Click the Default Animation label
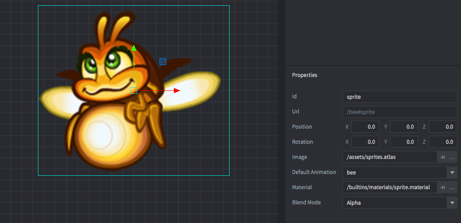This screenshot has height=223, width=461. 314,172
